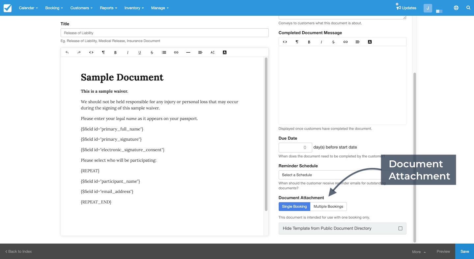
Task: Open paragraph format in document editor
Action: click(103, 53)
